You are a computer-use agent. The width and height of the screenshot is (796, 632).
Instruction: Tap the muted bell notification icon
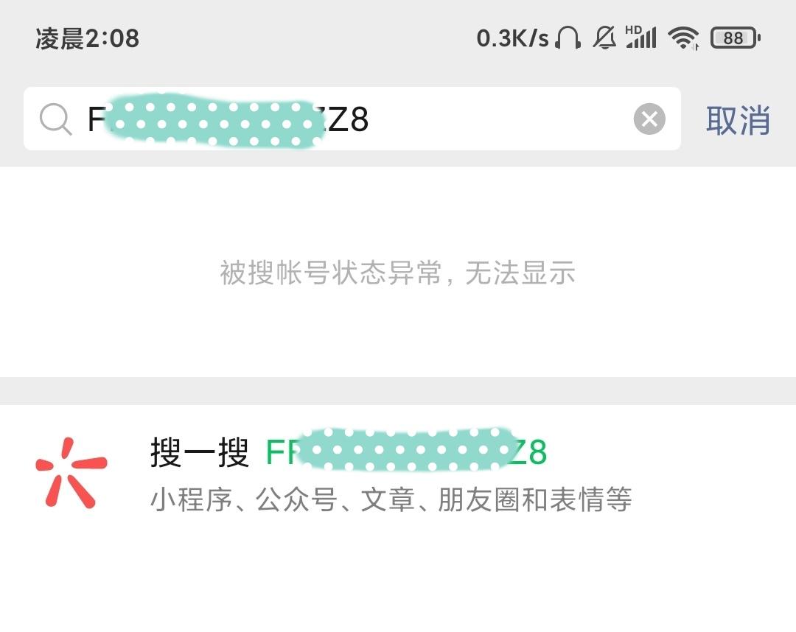pos(605,38)
